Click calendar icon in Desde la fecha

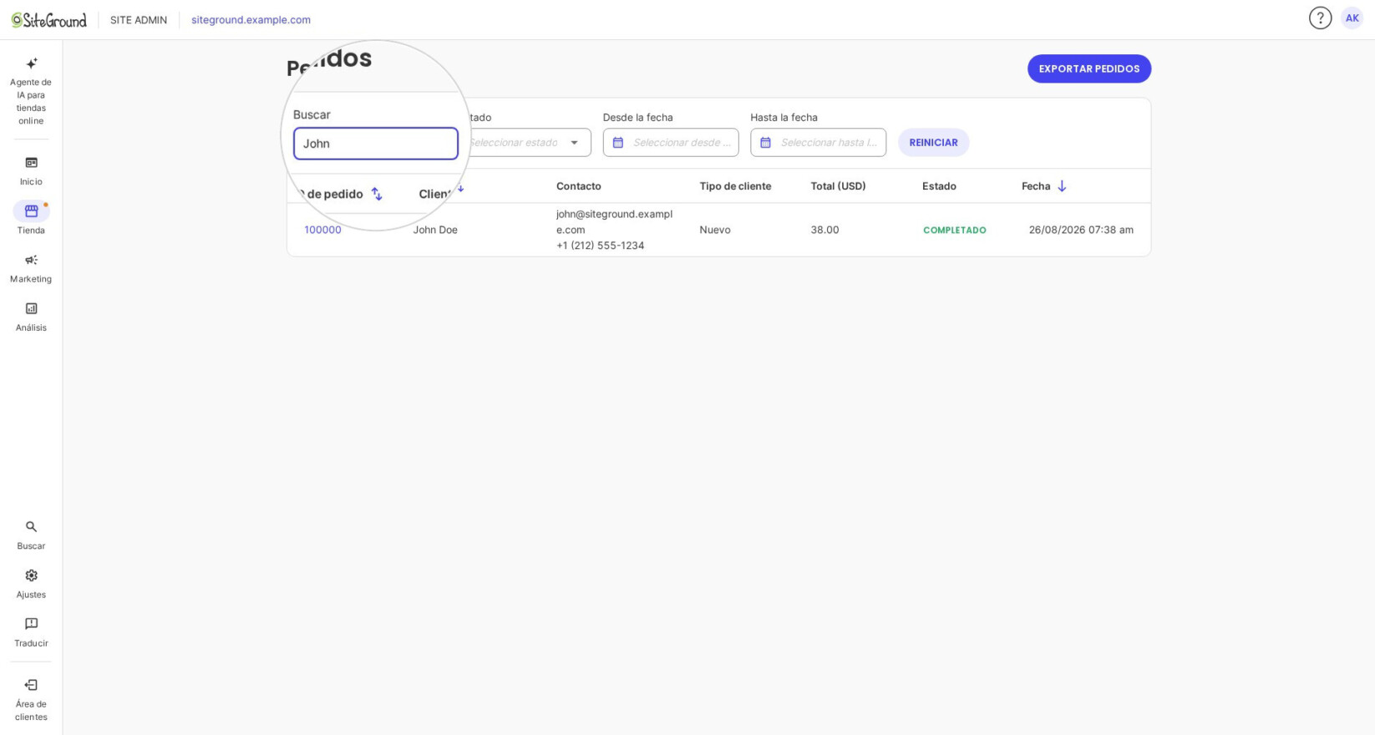618,143
